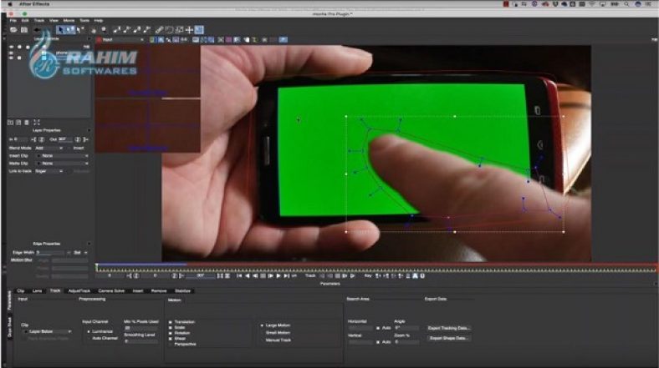Click the highlighted transform tool at toolbar end
Image resolution: width=659 pixels, height=368 pixels.
coord(199,30)
